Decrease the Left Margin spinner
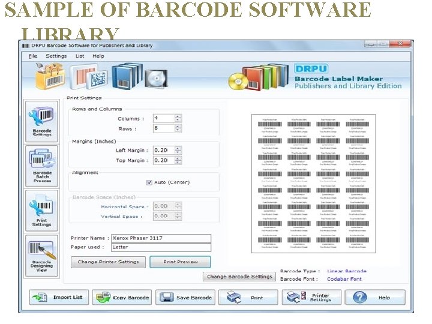The height and width of the screenshot is (324, 432). click(178, 152)
